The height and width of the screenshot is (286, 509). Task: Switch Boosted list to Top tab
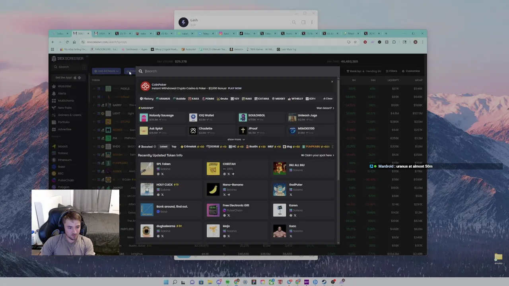pyautogui.click(x=174, y=147)
